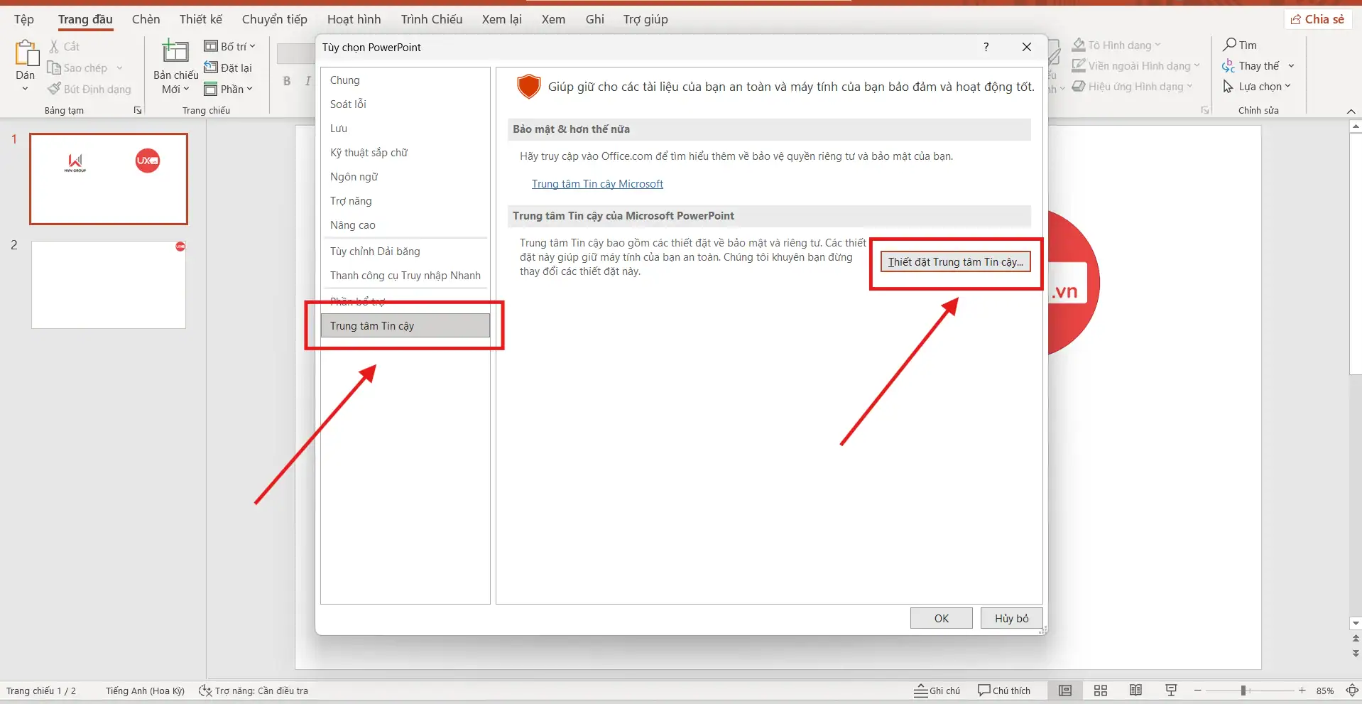Fit slide to current window icon
Image resolution: width=1362 pixels, height=704 pixels.
[1352, 691]
